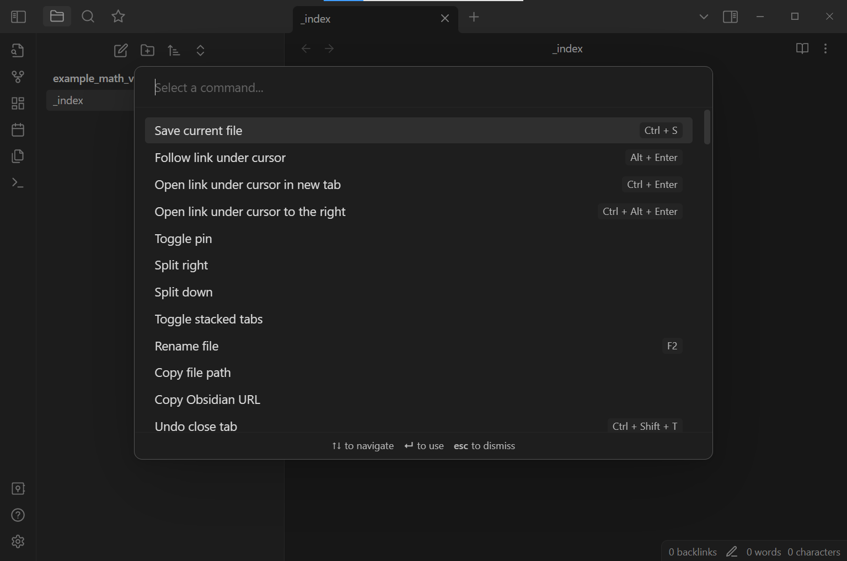Open graph view ribbon icon
The image size is (847, 561).
pyautogui.click(x=18, y=77)
